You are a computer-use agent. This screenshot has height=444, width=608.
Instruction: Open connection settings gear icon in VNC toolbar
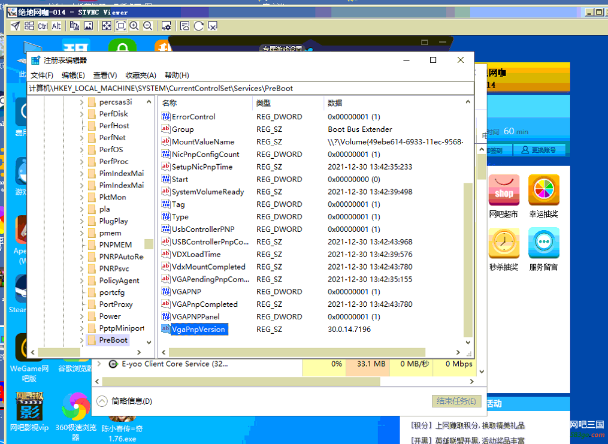pyautogui.click(x=166, y=26)
